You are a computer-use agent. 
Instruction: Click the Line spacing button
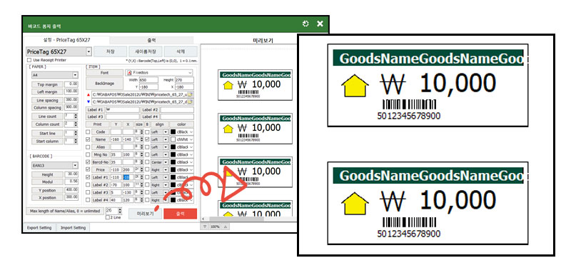click(47, 100)
